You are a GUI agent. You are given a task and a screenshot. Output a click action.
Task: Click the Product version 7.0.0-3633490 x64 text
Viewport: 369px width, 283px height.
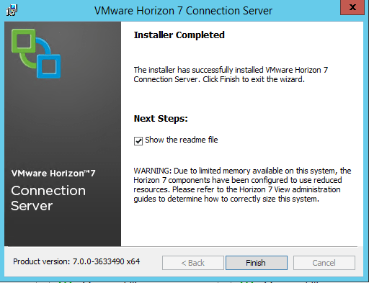click(x=76, y=261)
